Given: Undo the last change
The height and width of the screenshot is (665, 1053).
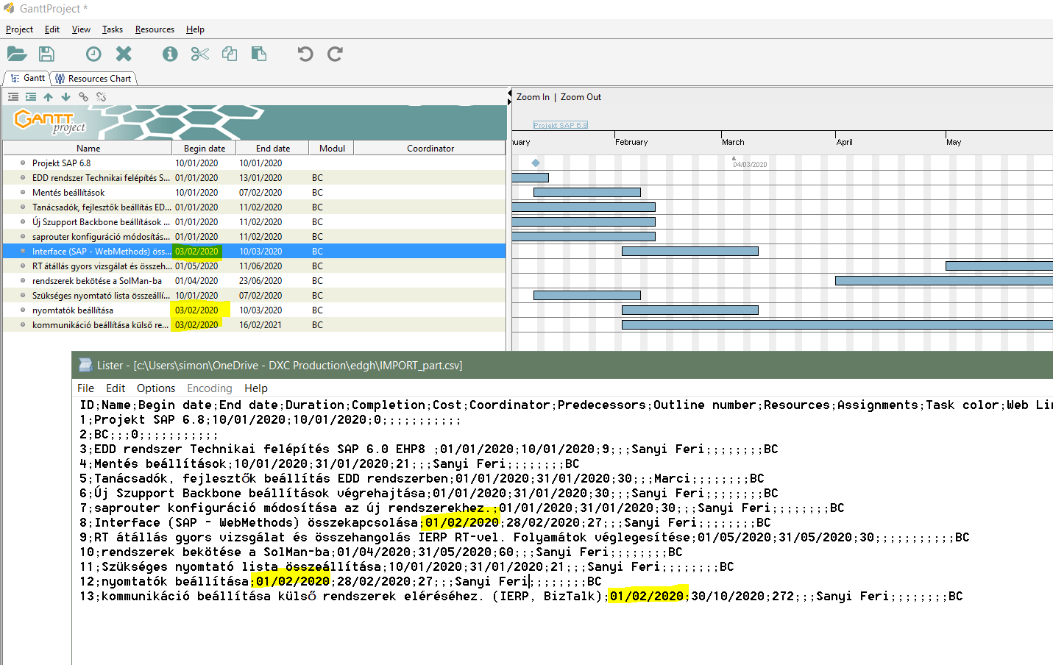Looking at the screenshot, I should (x=305, y=54).
